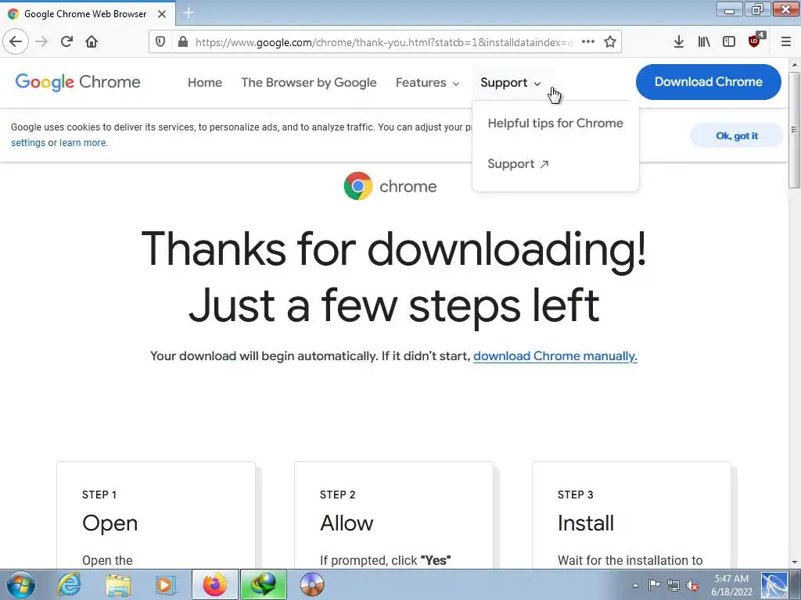The image size is (801, 600).
Task: Open the browser home page icon
Action: click(92, 41)
